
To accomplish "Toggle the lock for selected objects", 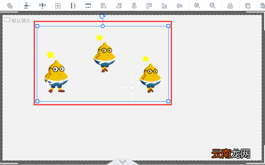I will click(230, 6).
